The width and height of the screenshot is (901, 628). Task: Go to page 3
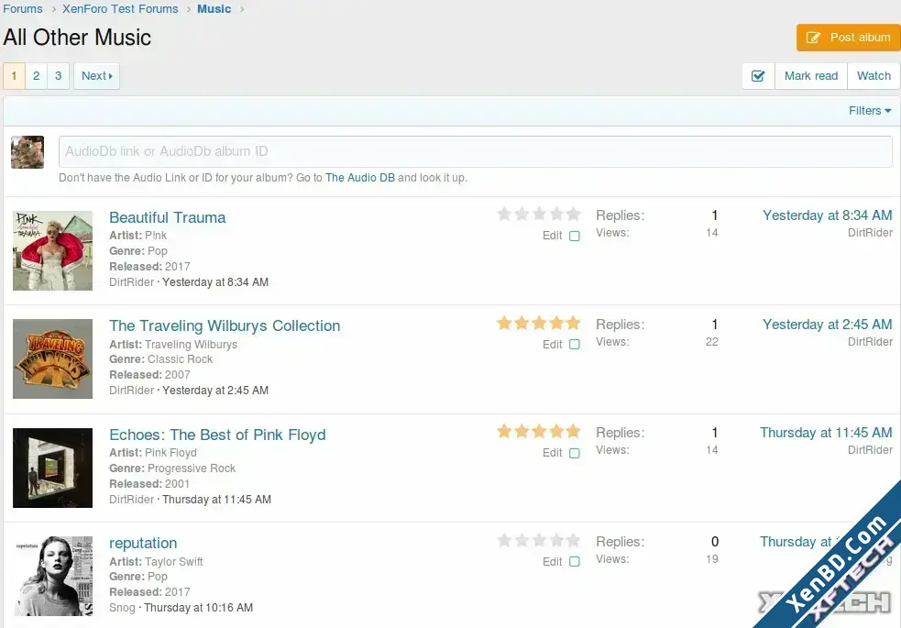coord(58,76)
